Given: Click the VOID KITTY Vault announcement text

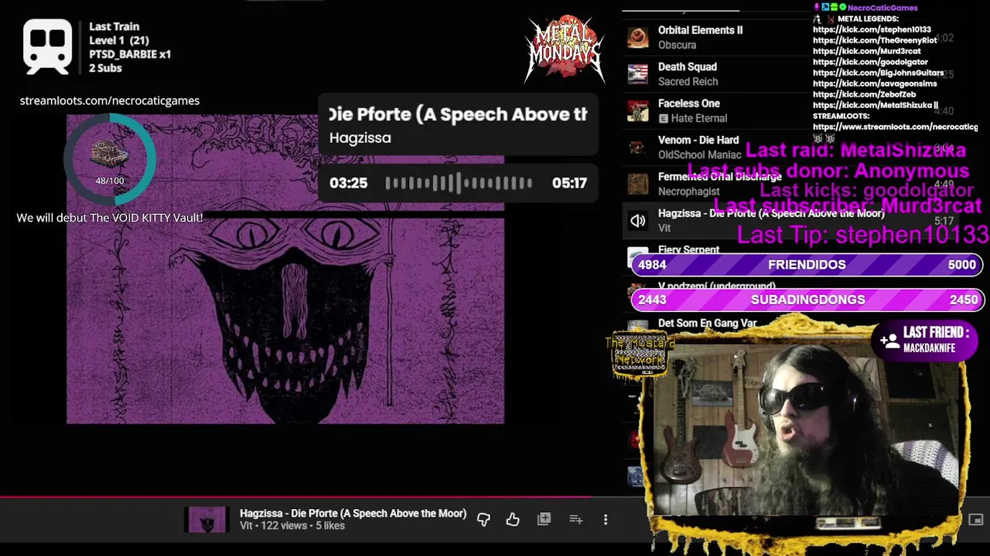Looking at the screenshot, I should (x=110, y=218).
